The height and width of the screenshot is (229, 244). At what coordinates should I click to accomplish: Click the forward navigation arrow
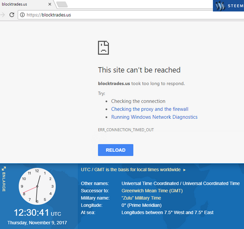click(x=2, y=15)
